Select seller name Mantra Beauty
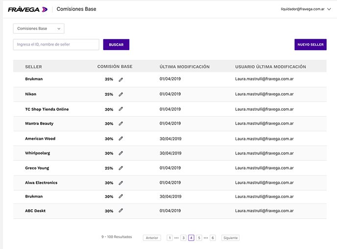The height and width of the screenshot is (249, 337). [x=39, y=124]
